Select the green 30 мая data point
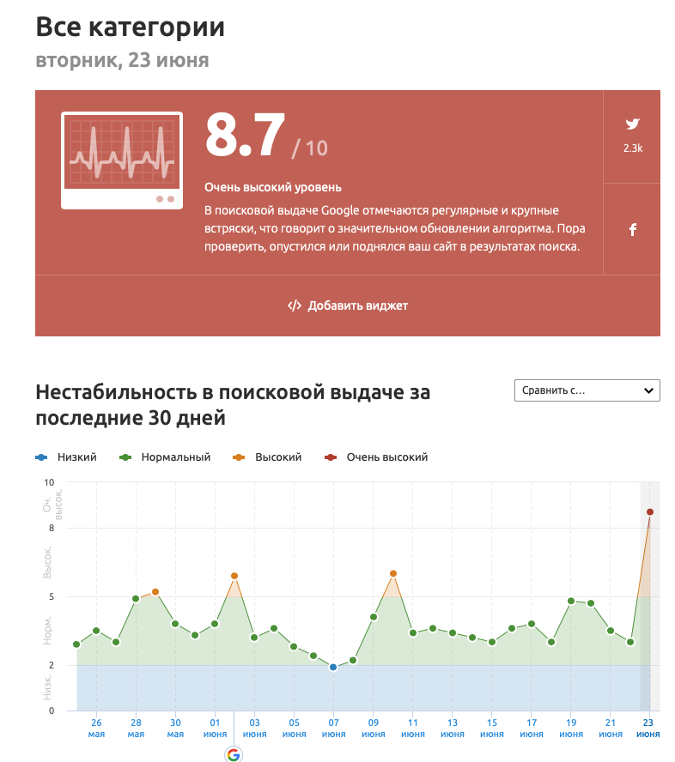Screen dimensions: 675x762 click(175, 624)
